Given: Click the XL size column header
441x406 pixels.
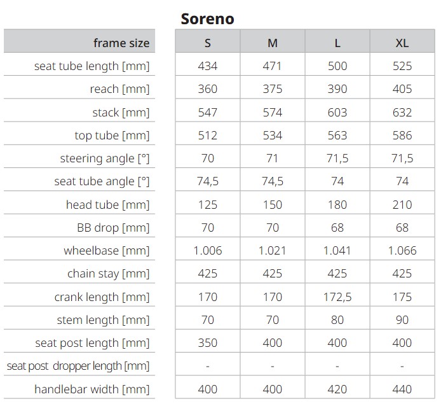Looking at the screenshot, I should (402, 43).
